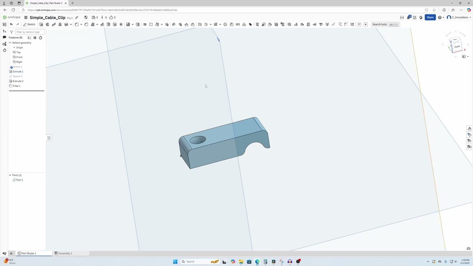473x266 pixels.
Task: Select Extrude 1 in feature tree
Action: pos(18,71)
